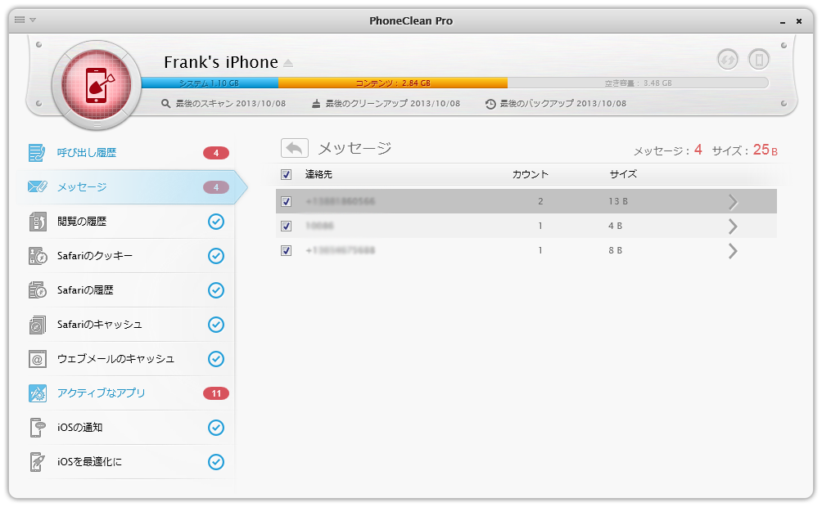The width and height of the screenshot is (822, 507).
Task: Click the check mark next to ウェブメールのキャッシュ
Action: coord(216,359)
